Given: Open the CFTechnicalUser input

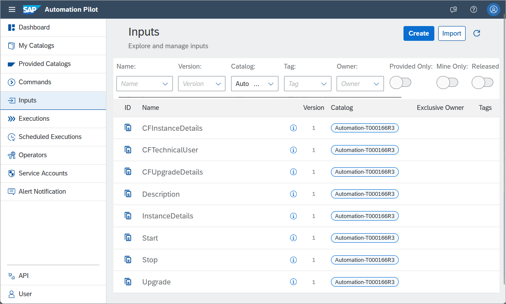Looking at the screenshot, I should 170,150.
